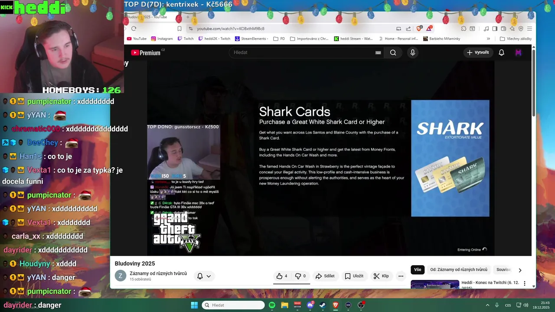
Task: Click the share icon in the address bar
Action: 408,29
